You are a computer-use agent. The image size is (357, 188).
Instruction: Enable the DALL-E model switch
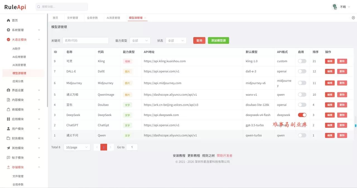pyautogui.click(x=302, y=71)
